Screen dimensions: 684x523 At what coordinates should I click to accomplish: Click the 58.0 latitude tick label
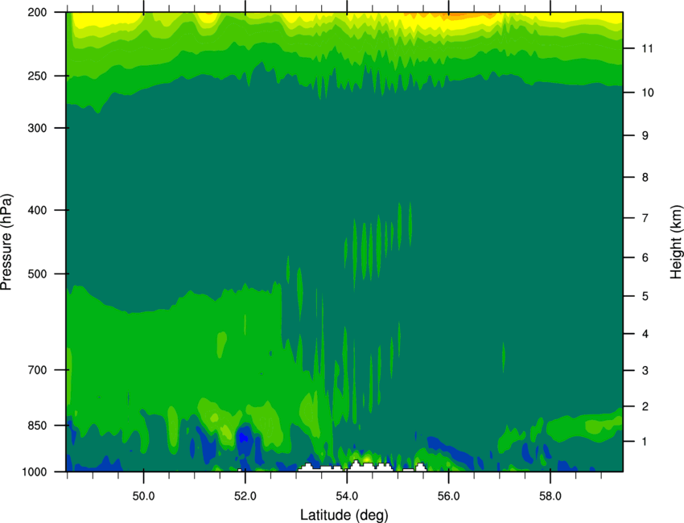(x=550, y=496)
